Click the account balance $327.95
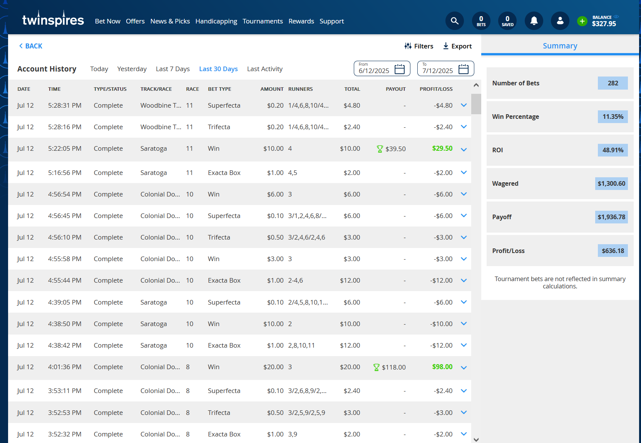 pos(604,24)
